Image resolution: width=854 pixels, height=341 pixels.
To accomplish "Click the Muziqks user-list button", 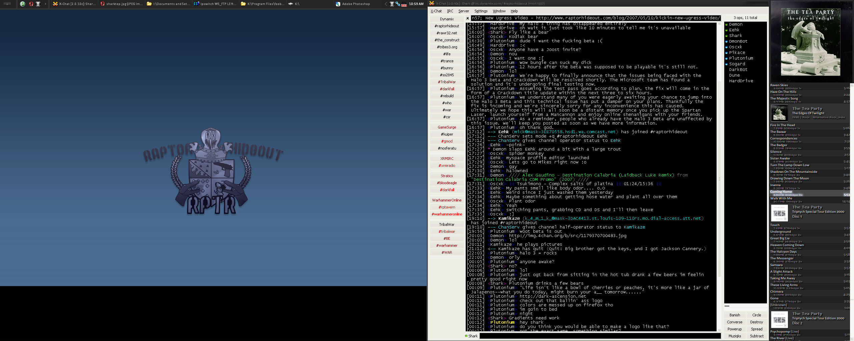I will pyautogui.click(x=735, y=336).
